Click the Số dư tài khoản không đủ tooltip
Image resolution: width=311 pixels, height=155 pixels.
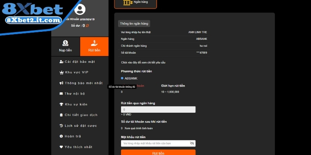(x=122, y=87)
